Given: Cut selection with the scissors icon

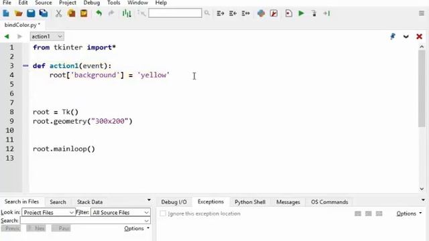Looking at the screenshot, I should point(58,13).
